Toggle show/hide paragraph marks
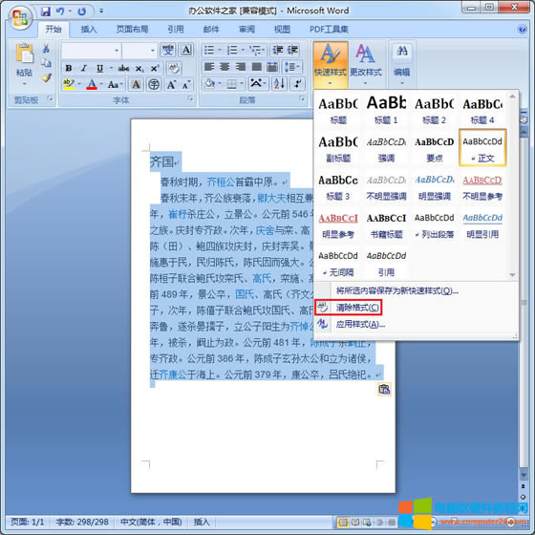Viewport: 535px width, 535px height. point(297,84)
